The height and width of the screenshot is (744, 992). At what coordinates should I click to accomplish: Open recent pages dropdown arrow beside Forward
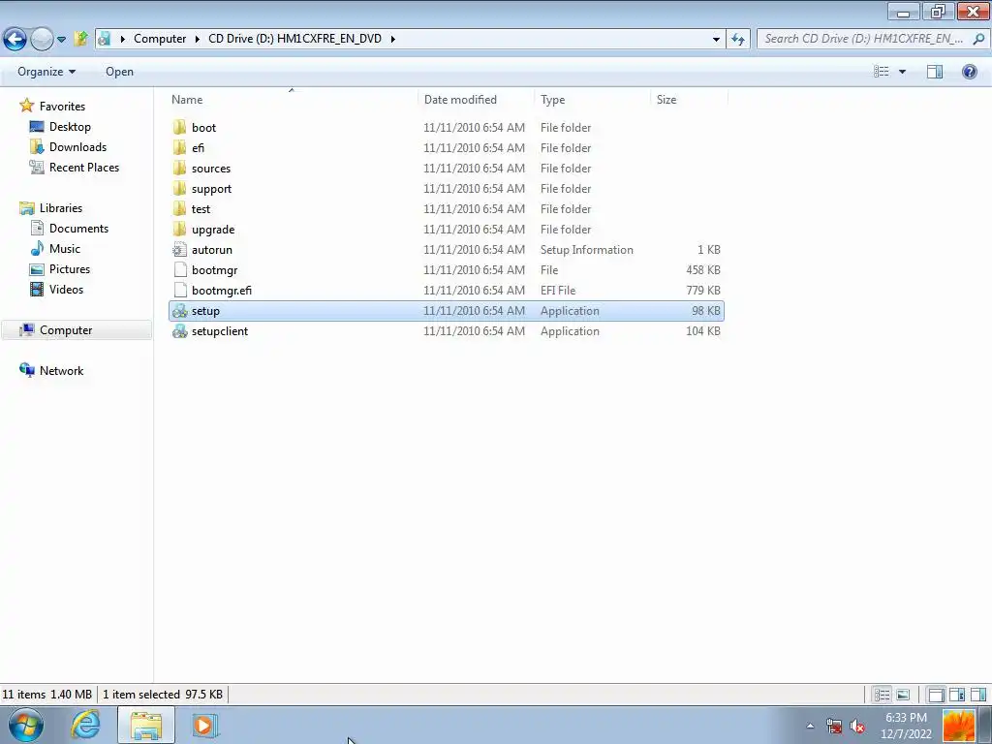tap(61, 39)
